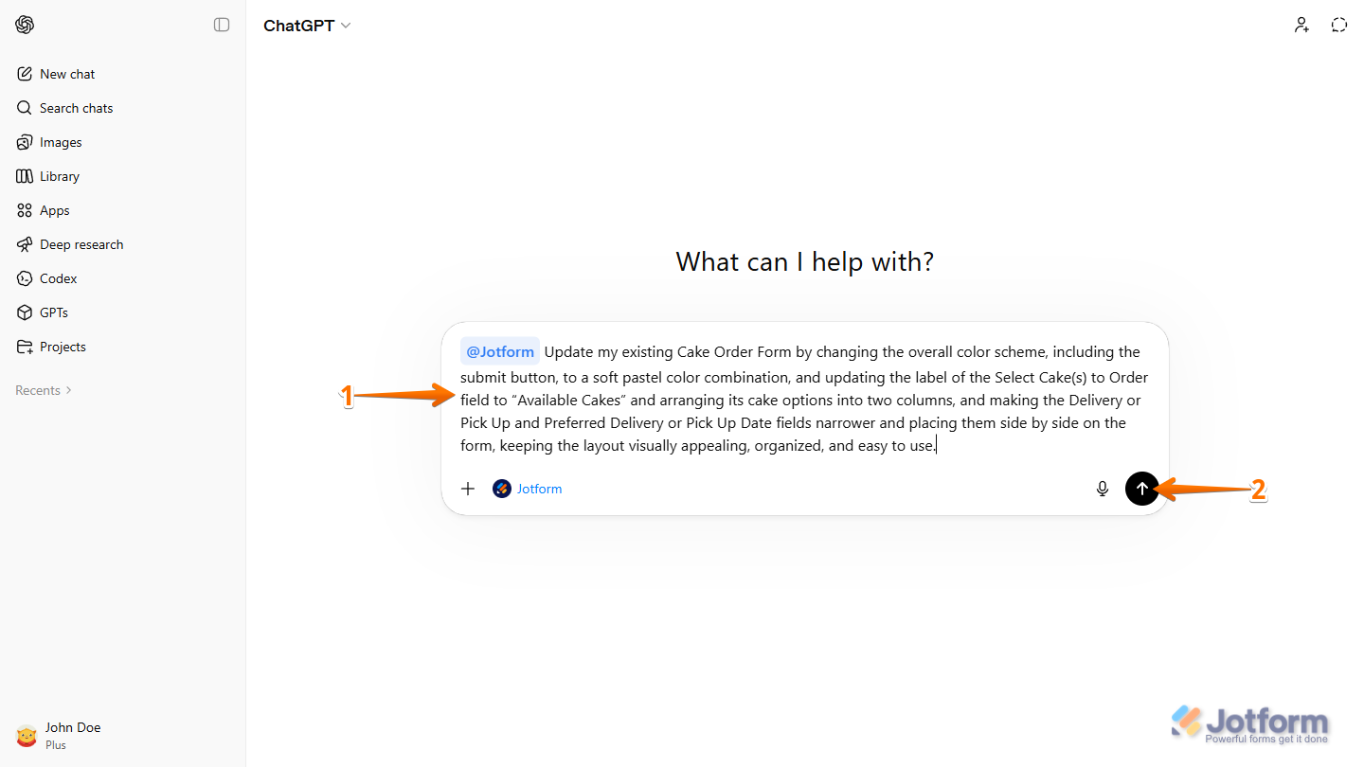Click the GPTs cube icon
The width and height of the screenshot is (1364, 767).
coord(25,312)
